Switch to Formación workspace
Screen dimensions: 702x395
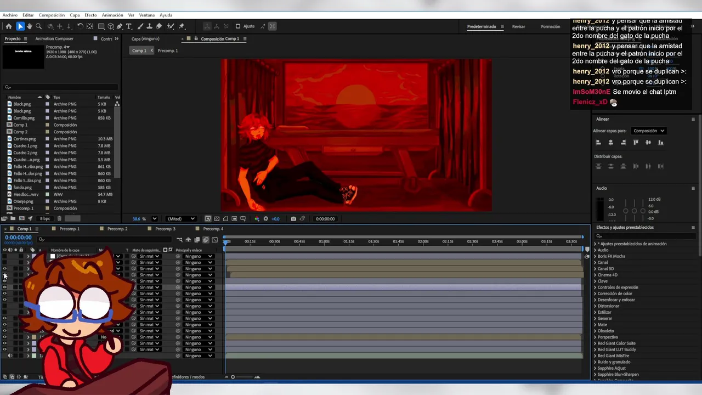click(x=551, y=26)
